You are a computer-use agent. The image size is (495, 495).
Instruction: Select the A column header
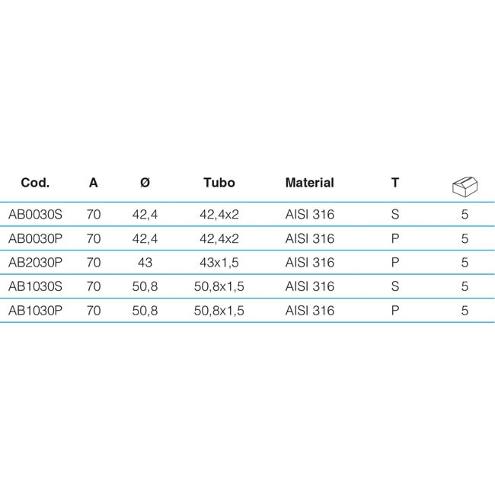click(94, 183)
